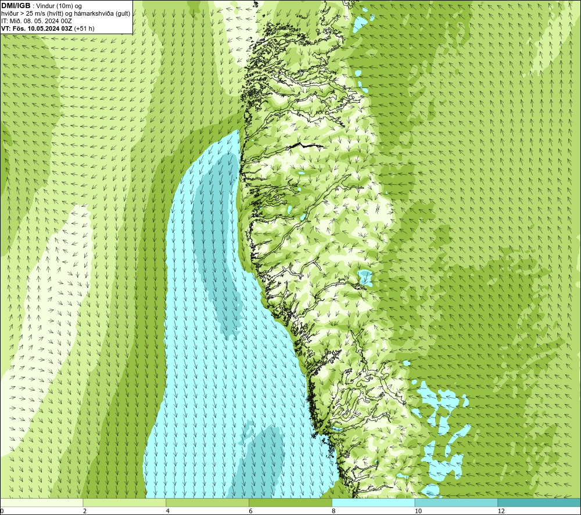581x515 pixels.
Task: Click the 0–2 m/s palest legend color band
Action: [41, 502]
